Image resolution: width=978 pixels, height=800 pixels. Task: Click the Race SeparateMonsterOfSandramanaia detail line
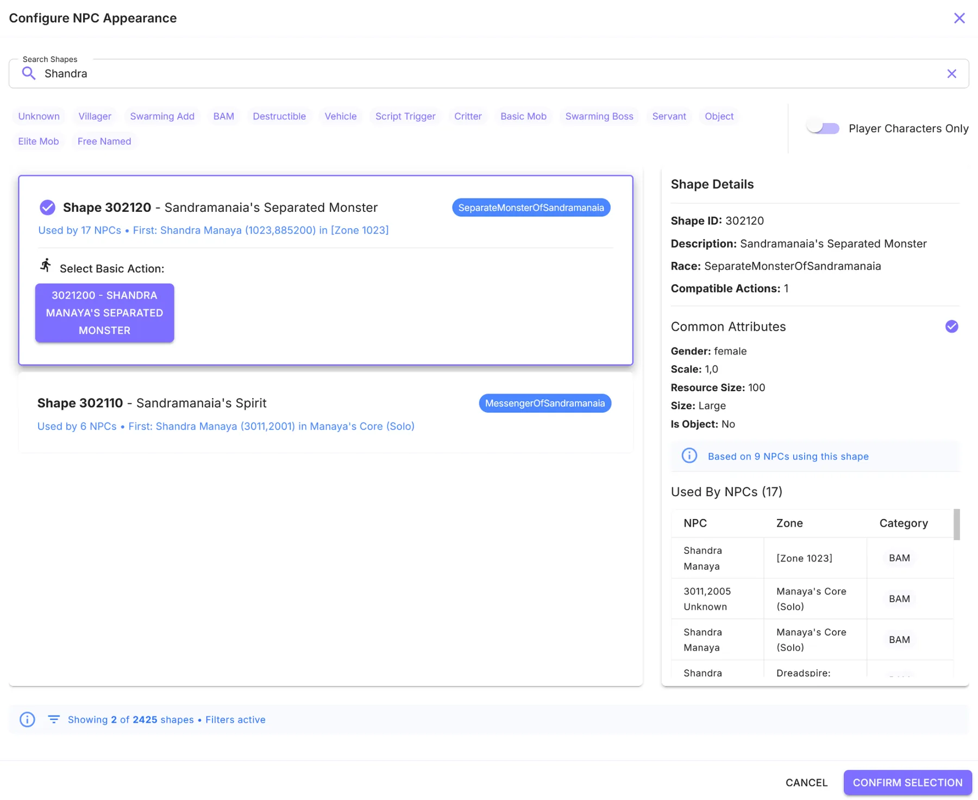[x=776, y=266]
